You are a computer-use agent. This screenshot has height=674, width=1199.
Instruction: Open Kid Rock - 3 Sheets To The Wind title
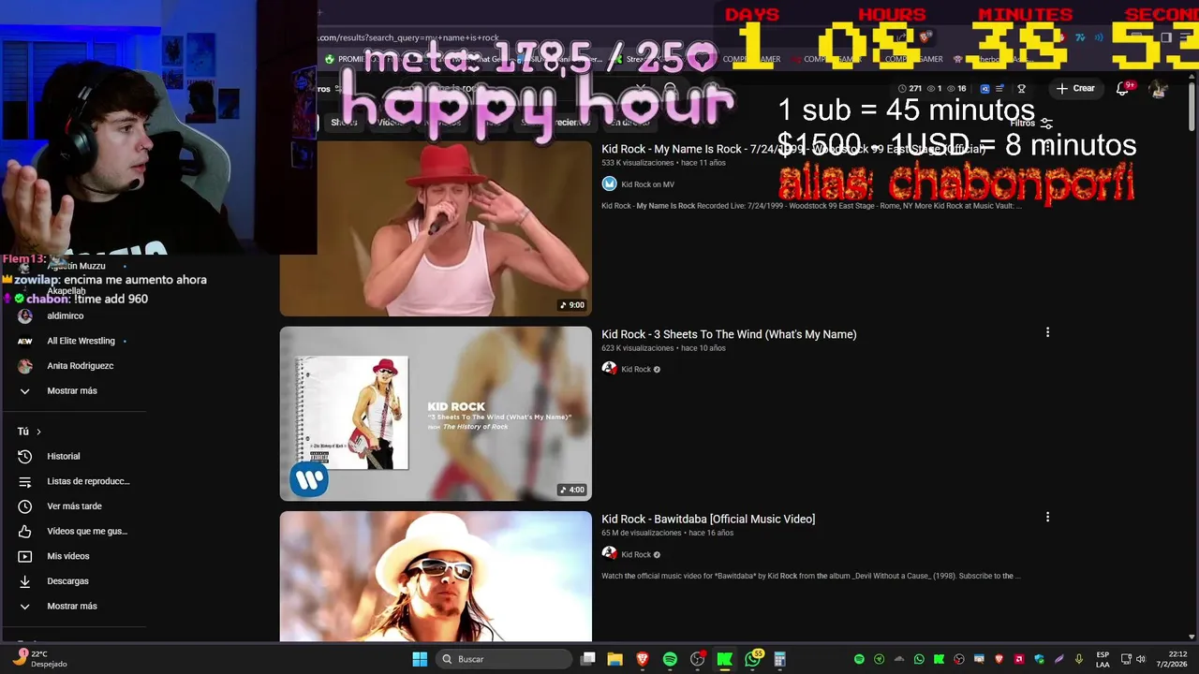click(729, 334)
